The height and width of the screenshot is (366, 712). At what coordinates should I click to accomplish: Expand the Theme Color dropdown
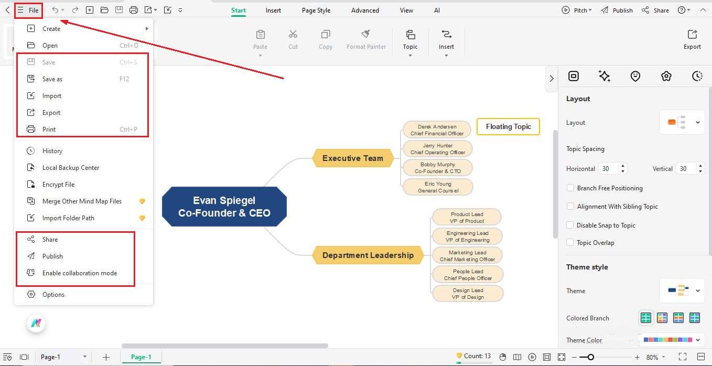point(698,340)
